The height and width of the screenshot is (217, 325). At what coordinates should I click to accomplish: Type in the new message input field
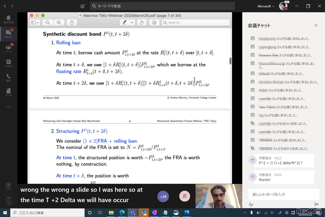click(284, 194)
